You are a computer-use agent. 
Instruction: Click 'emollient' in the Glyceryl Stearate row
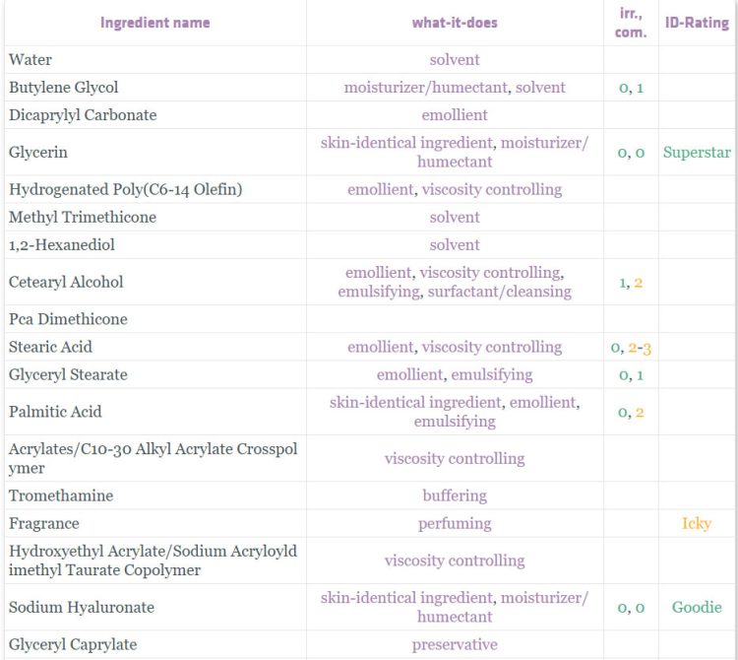[x=409, y=374]
